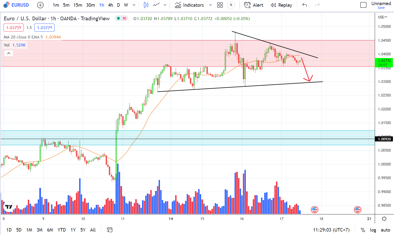Start bar Replay
The width and height of the screenshot is (394, 235).
coord(281,5)
